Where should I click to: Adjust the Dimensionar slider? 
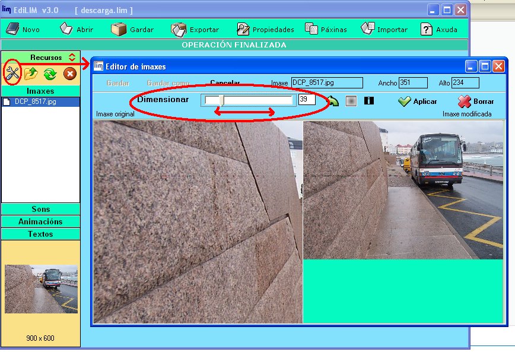pos(220,99)
